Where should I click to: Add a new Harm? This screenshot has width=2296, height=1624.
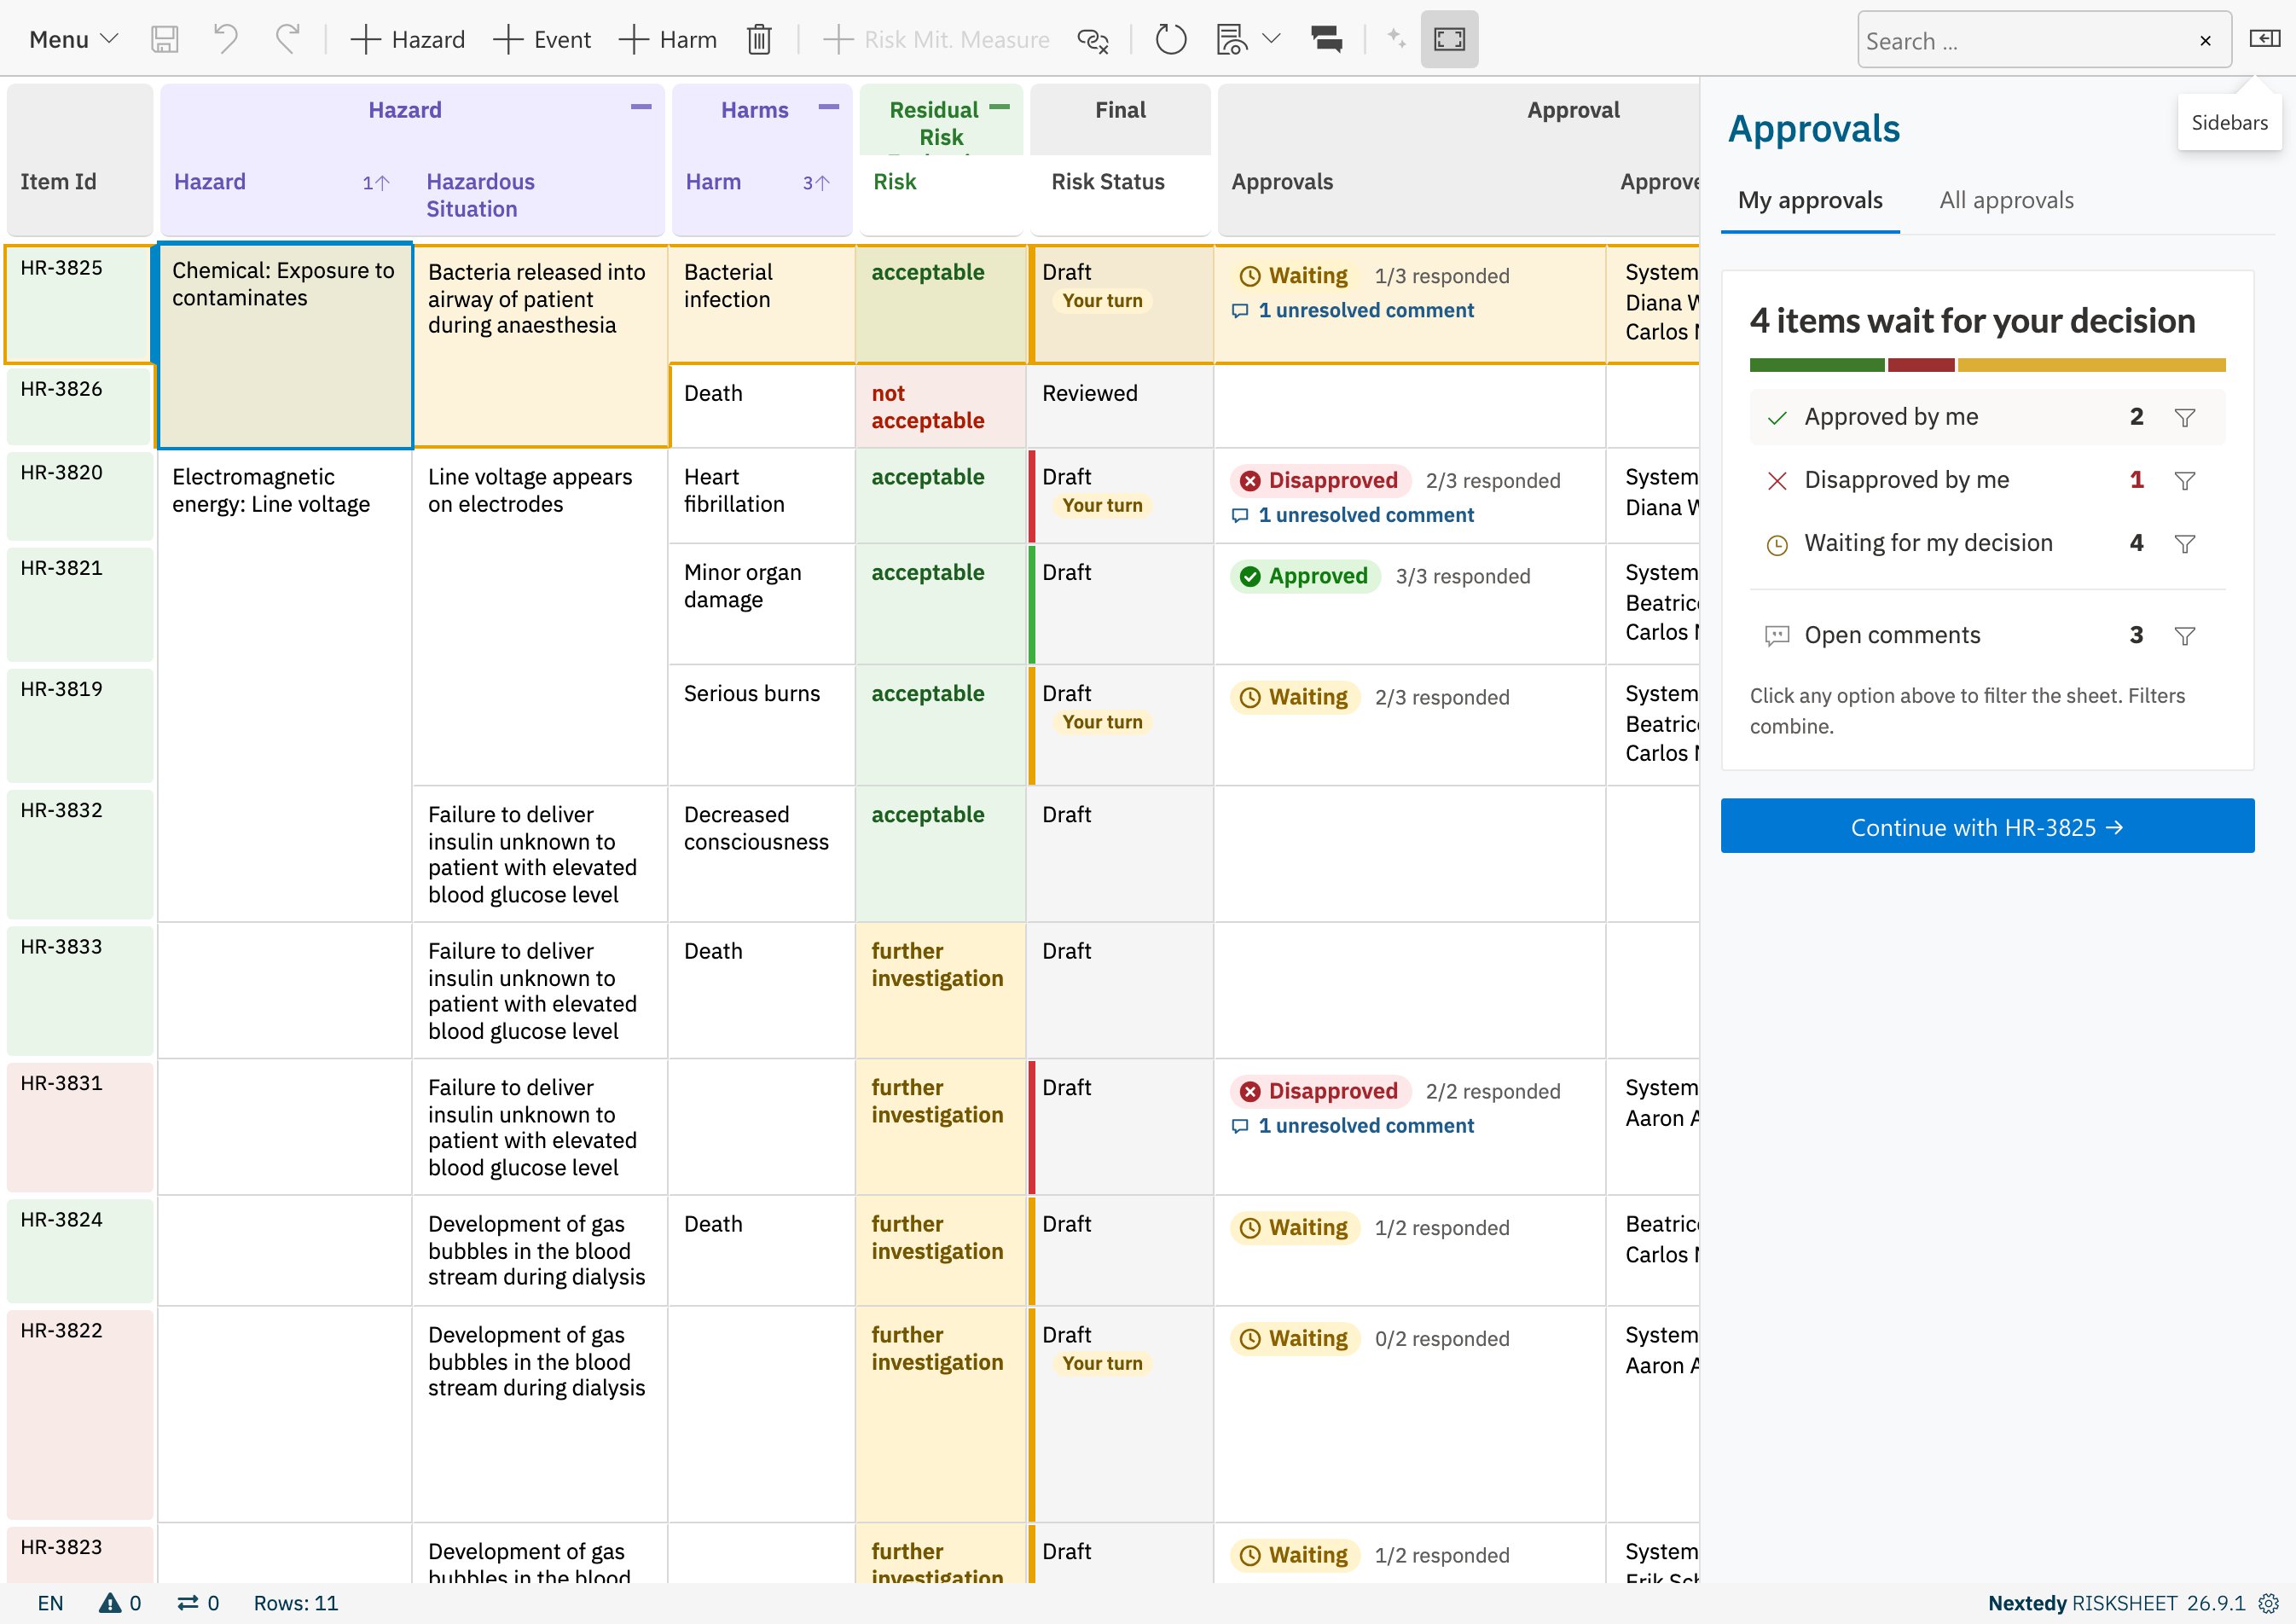click(668, 40)
